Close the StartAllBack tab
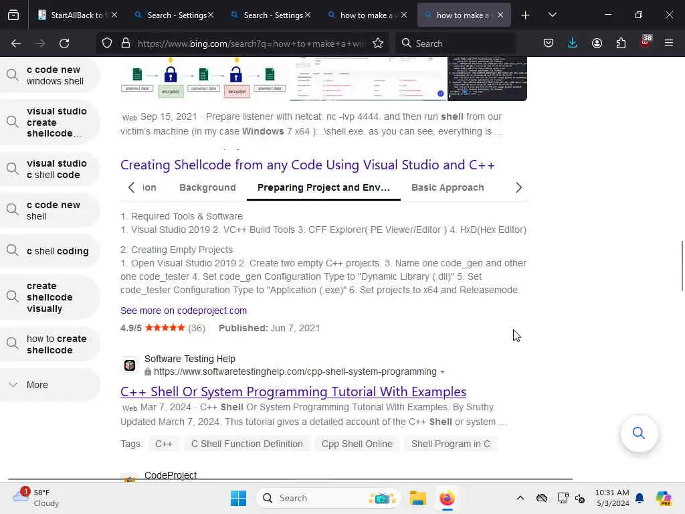 [x=114, y=15]
